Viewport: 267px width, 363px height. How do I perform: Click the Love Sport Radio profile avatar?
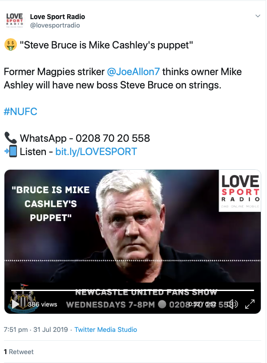(x=14, y=20)
